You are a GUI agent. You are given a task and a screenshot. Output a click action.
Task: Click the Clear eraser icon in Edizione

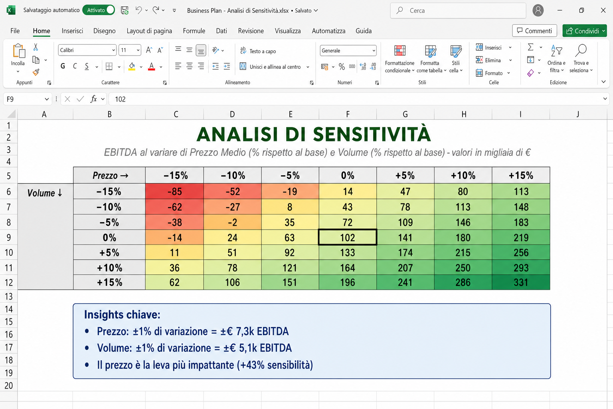pyautogui.click(x=530, y=73)
